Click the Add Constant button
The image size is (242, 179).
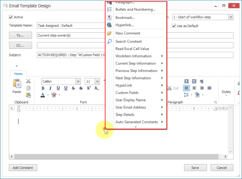coord(23,168)
